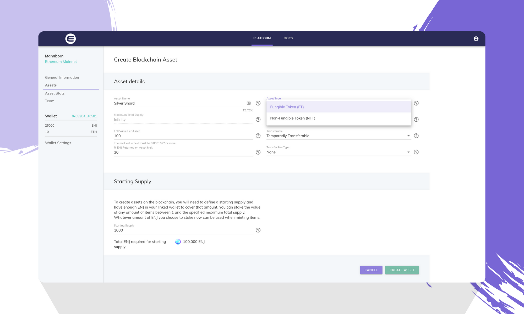Switch to the DOCS tab
The width and height of the screenshot is (524, 314).
coord(288,38)
